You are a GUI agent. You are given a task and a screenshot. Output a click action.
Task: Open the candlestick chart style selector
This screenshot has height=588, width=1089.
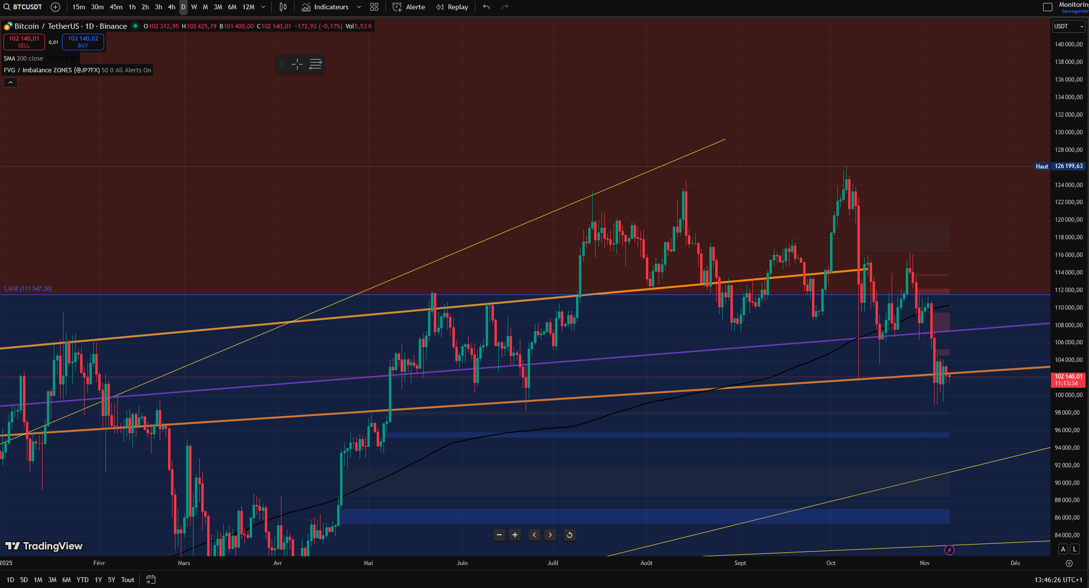click(x=283, y=7)
